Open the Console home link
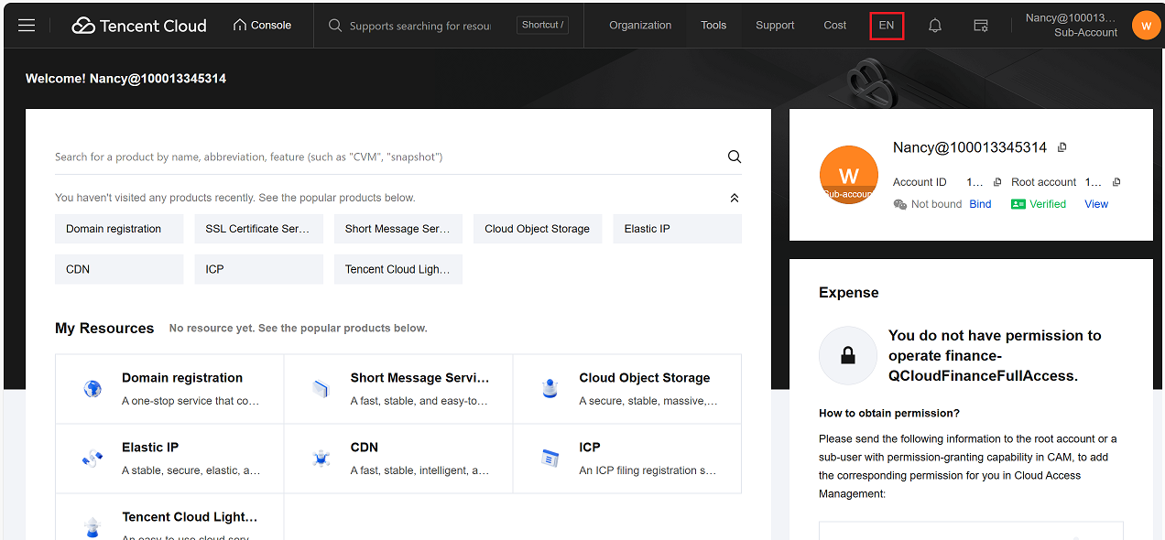This screenshot has height=540, width=1165. coord(263,25)
